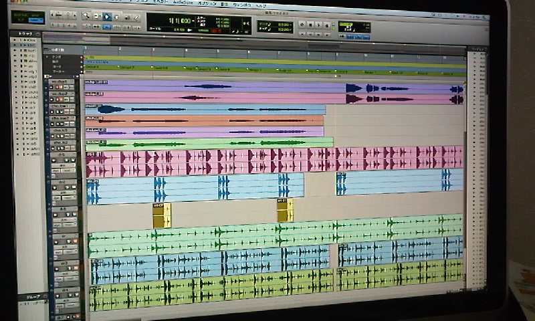The height and width of the screenshot is (321, 535).
Task: Select first yellow clip on the third drum track
Action: [x=162, y=215]
